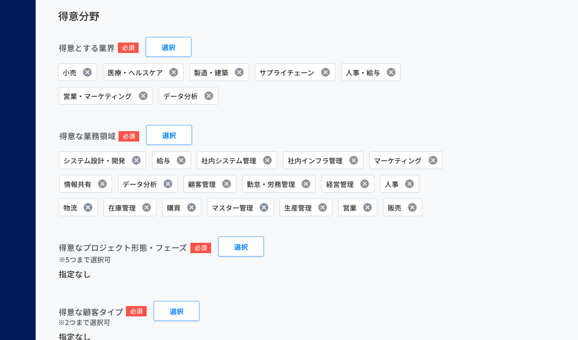Remove the サプライチェーン tag
This screenshot has width=578, height=340.
[326, 72]
